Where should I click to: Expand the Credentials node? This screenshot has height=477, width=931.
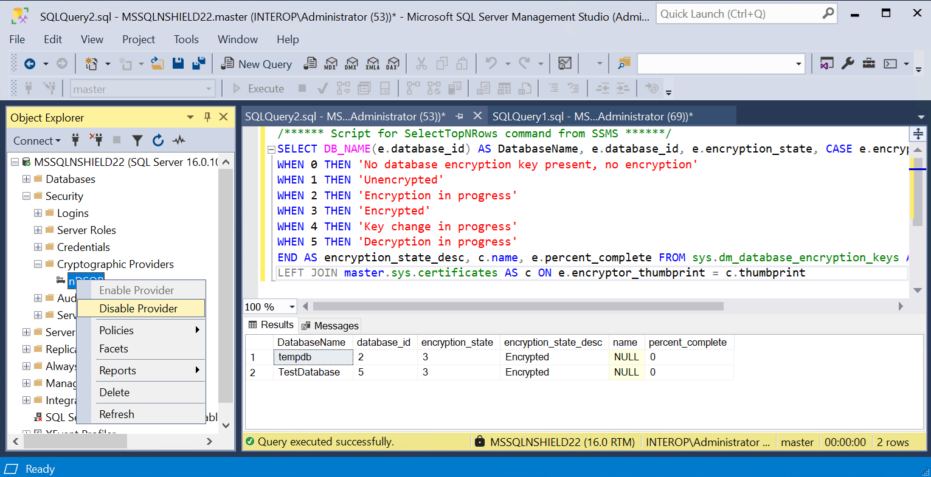pos(38,247)
